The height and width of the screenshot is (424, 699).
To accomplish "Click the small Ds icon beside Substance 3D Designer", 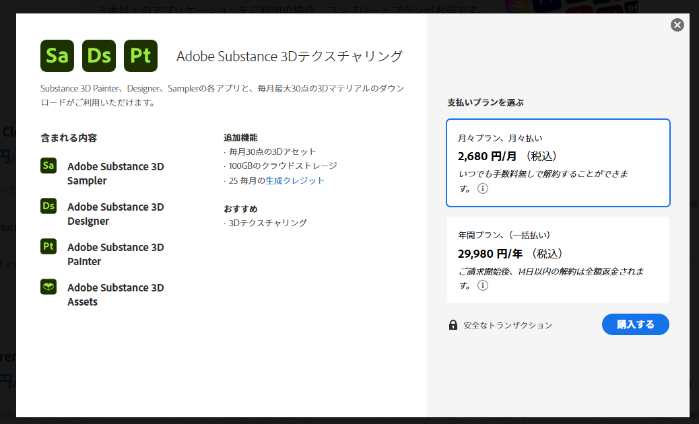I will 48,206.
